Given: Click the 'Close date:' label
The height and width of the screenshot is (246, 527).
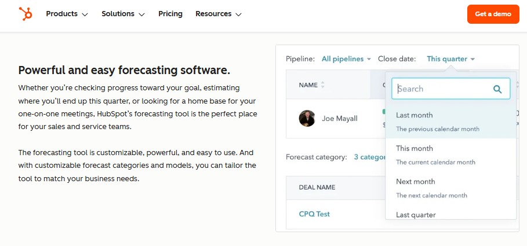Looking at the screenshot, I should [397, 59].
